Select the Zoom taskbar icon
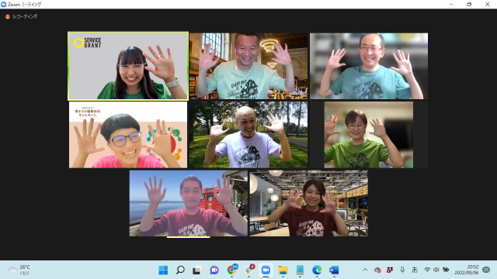This screenshot has width=497, height=279. (266, 270)
